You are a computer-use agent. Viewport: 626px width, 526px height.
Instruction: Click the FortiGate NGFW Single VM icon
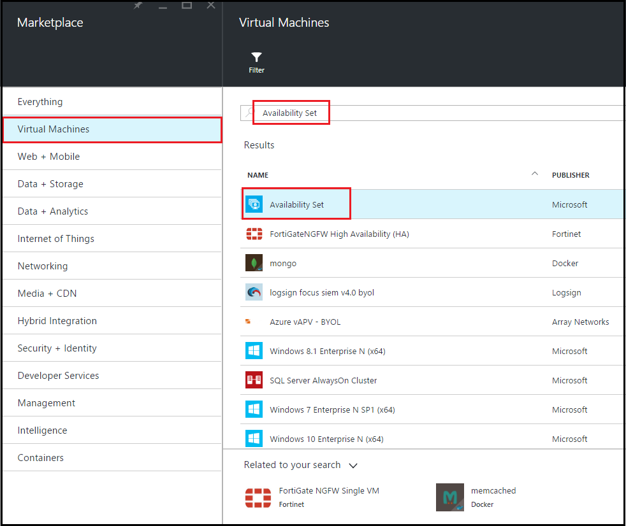click(258, 498)
